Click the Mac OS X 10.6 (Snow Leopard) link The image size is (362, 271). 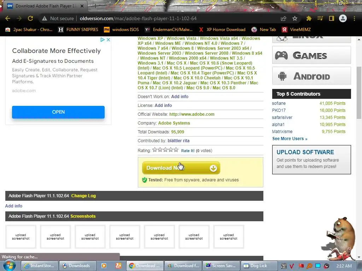[221, 63]
